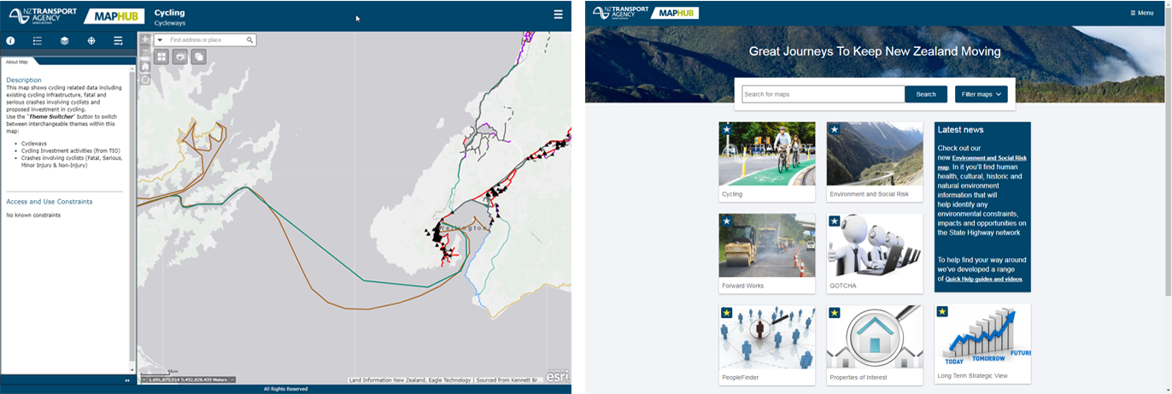Toggle favourite star on Forward Works card
Viewport: 1172px width, 394px height.
coord(726,221)
